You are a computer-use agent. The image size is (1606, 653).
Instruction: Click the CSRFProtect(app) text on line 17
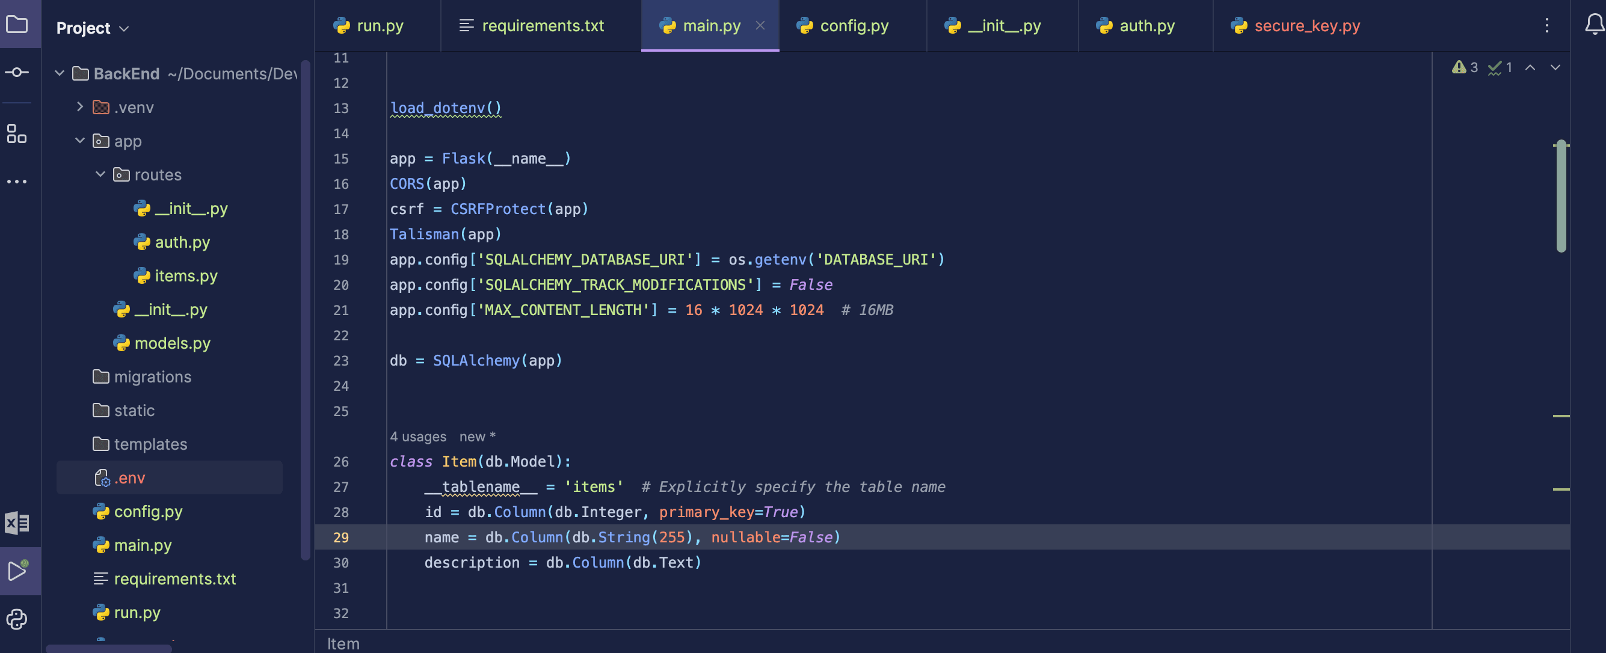518,209
